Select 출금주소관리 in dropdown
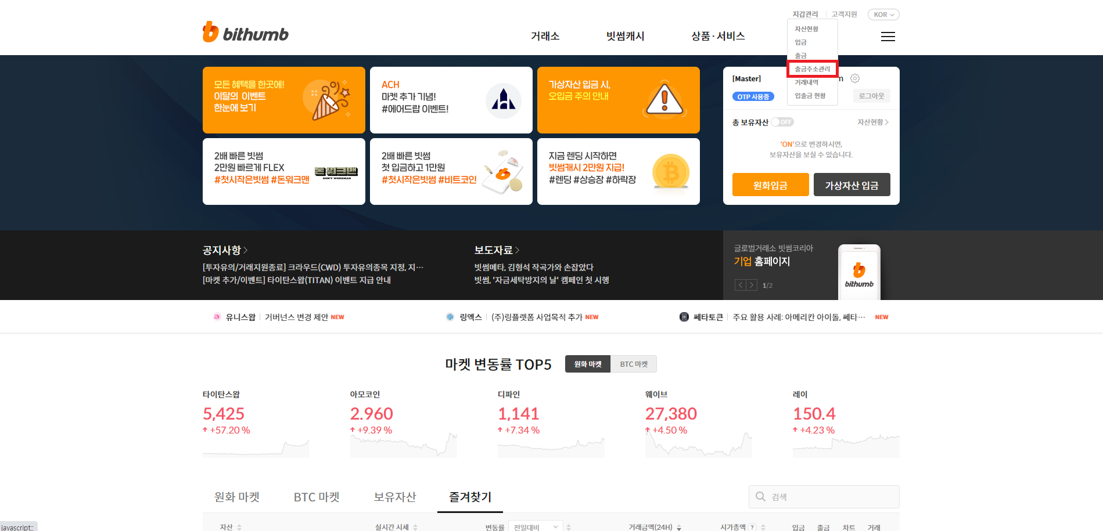Image resolution: width=1103 pixels, height=531 pixels. coord(813,69)
